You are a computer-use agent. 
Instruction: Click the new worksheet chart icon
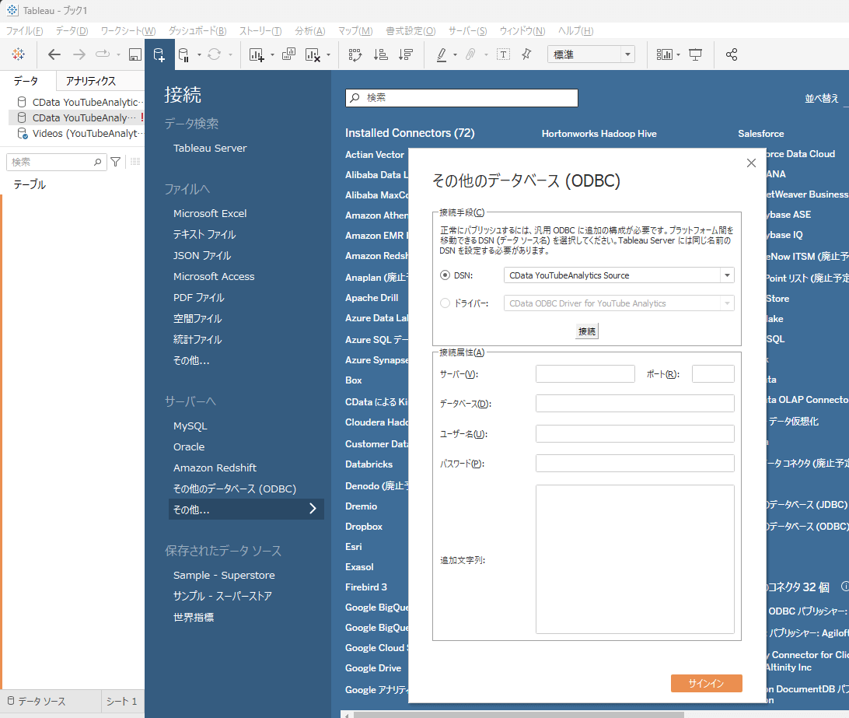click(257, 54)
